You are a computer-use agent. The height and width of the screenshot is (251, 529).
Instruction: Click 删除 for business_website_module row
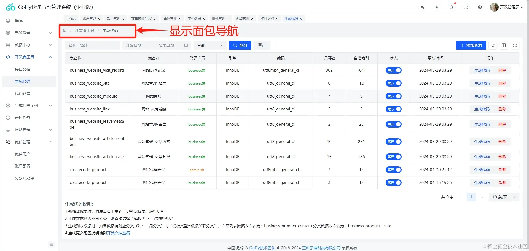tap(502, 96)
